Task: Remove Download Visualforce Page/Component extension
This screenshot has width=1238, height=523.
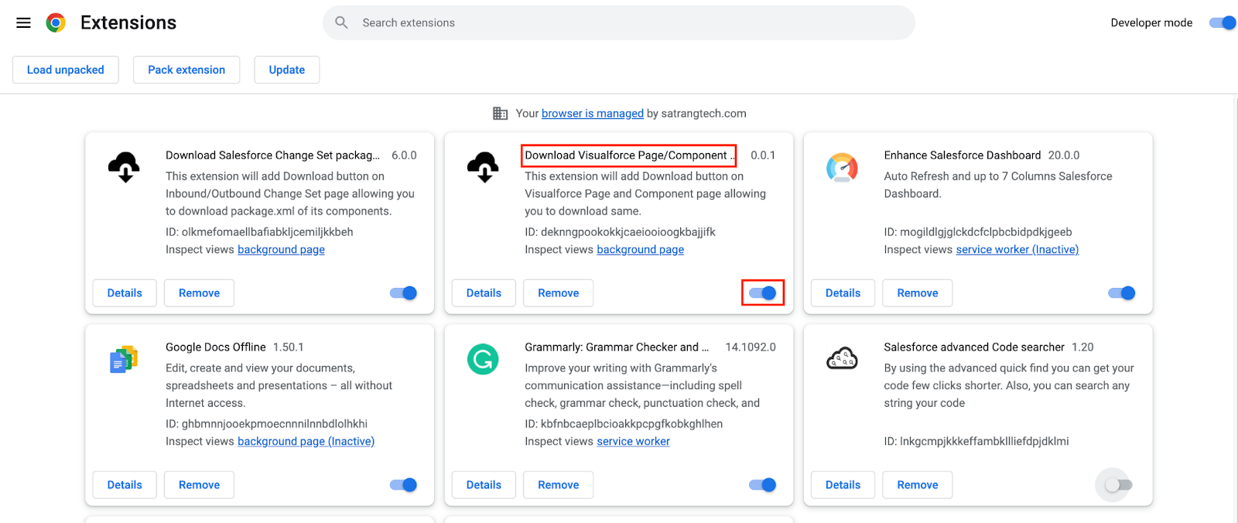Action: coord(558,293)
